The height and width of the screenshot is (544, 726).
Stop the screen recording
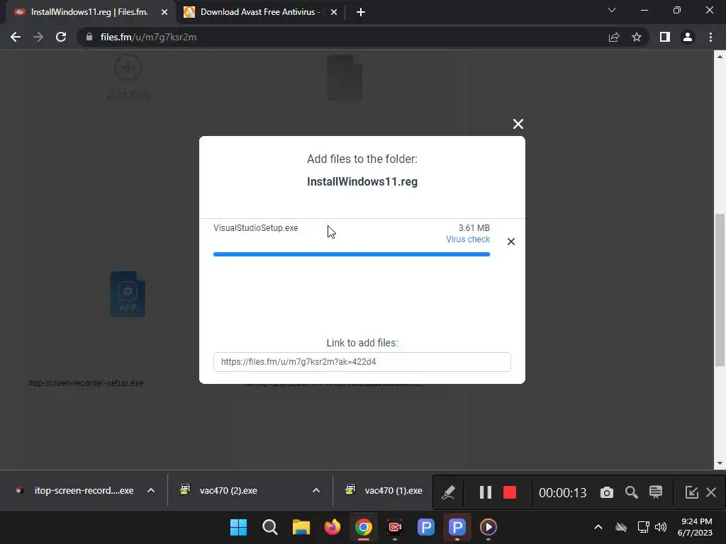coord(510,492)
